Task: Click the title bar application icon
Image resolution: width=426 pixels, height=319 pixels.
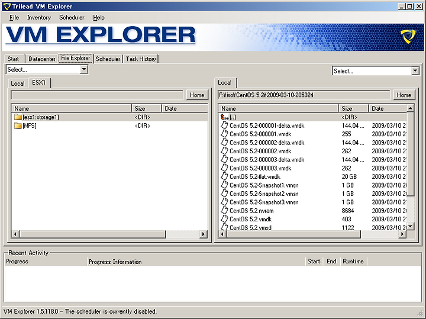Action: [7, 7]
